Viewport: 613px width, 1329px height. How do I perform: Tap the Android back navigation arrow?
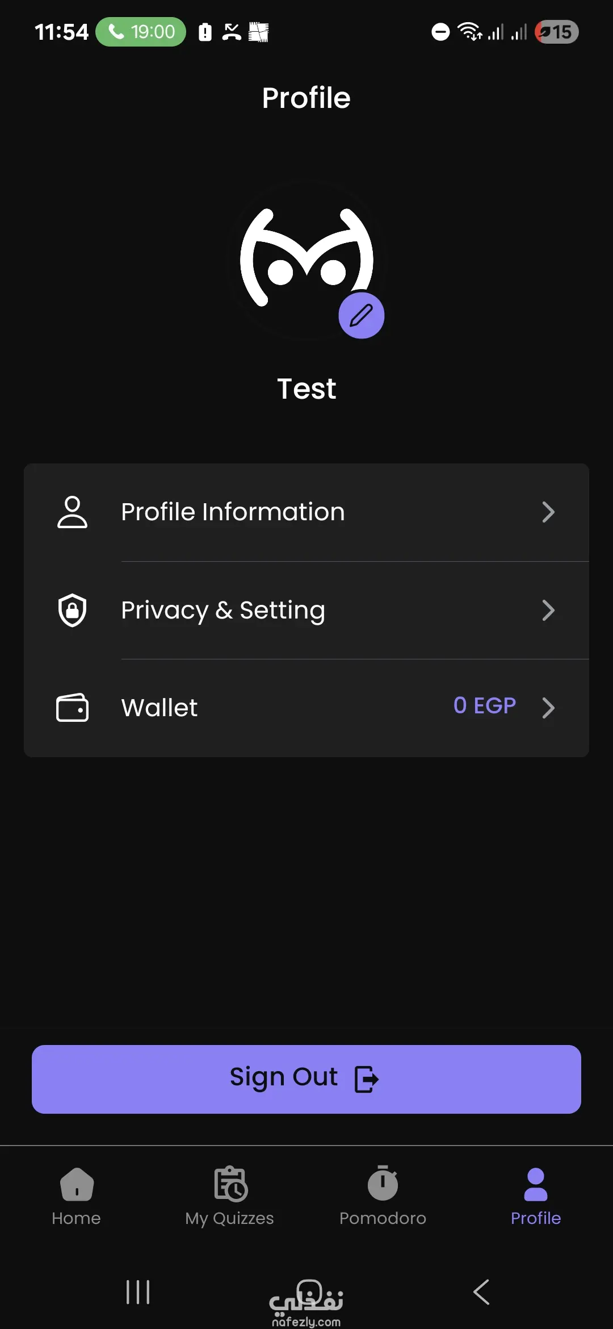pyautogui.click(x=481, y=1292)
